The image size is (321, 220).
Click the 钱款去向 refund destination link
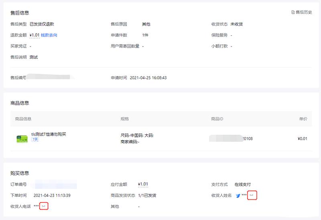(49, 35)
